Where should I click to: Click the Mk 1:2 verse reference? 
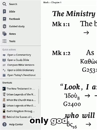61,53
